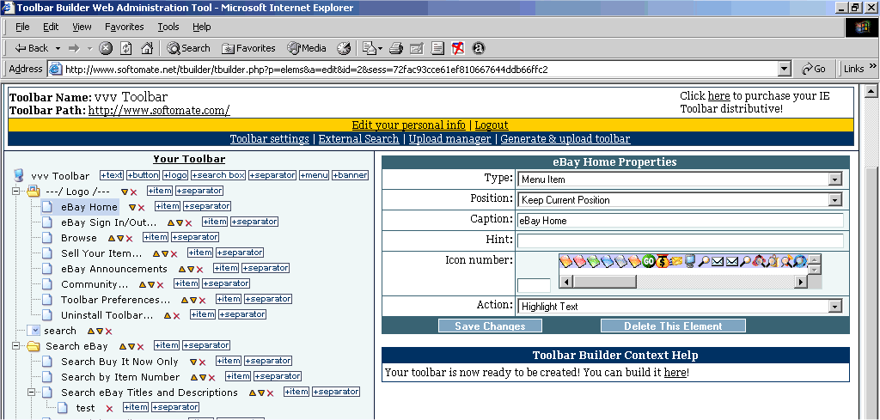Open the File menu
The width and height of the screenshot is (880, 420).
coord(22,27)
